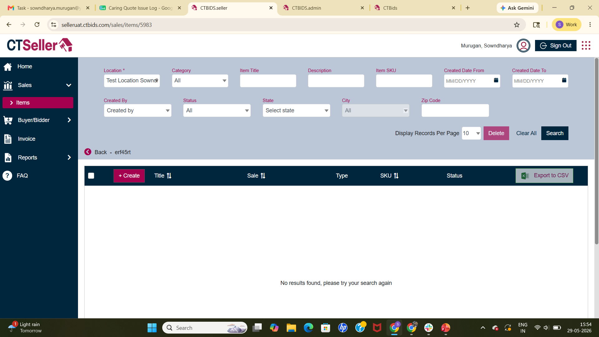The height and width of the screenshot is (337, 599).
Task: Open the Category dropdown
Action: 200,81
